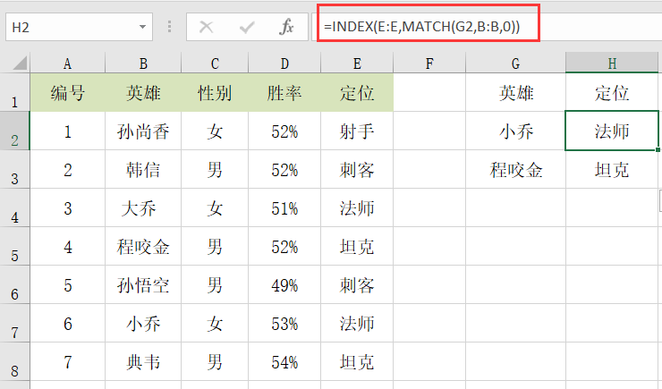Click the Enter checkmark formula icon
This screenshot has height=389, width=662.
[x=247, y=27]
